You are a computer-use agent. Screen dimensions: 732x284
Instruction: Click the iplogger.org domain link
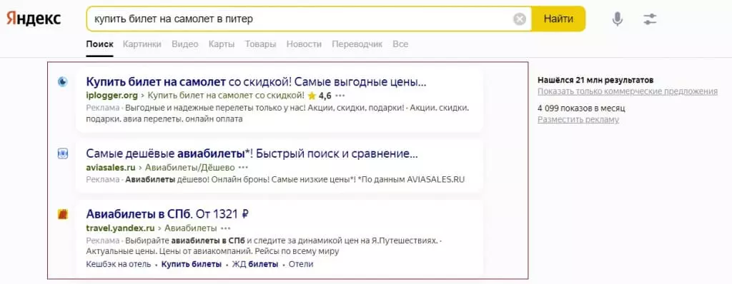tap(112, 96)
